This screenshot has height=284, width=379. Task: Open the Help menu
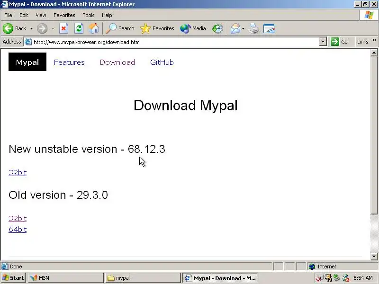click(x=107, y=15)
